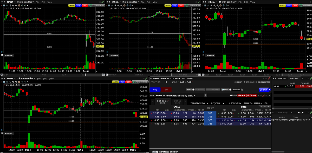Click zoom-in magnifier in 5 min chart toolbar
The image size is (312, 153).
(13, 5)
